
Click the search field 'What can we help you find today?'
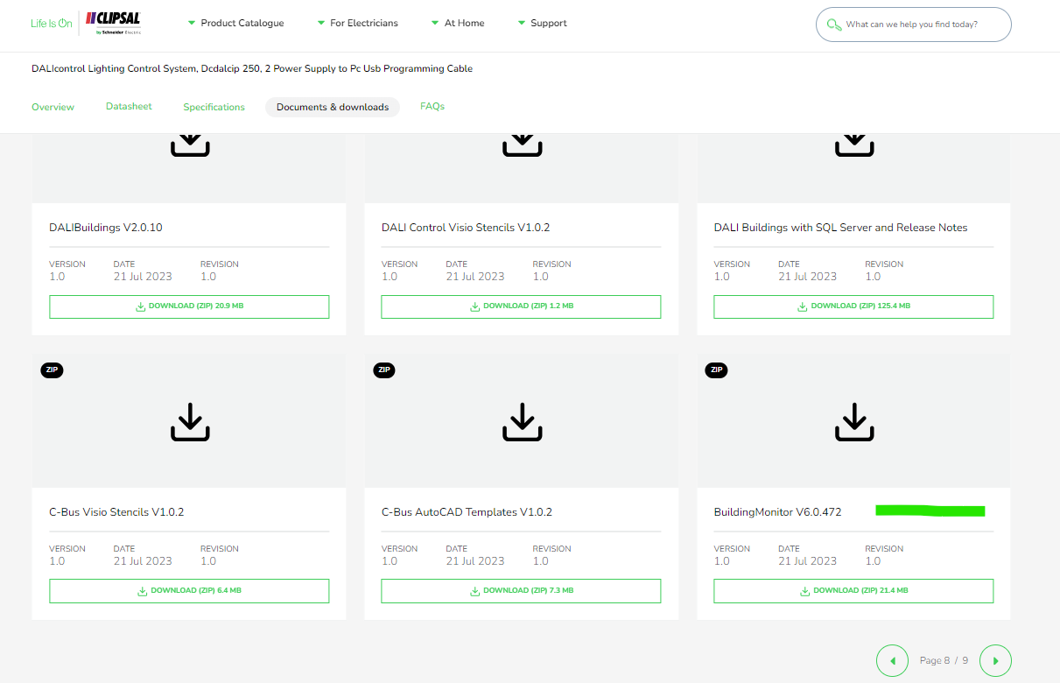(913, 25)
